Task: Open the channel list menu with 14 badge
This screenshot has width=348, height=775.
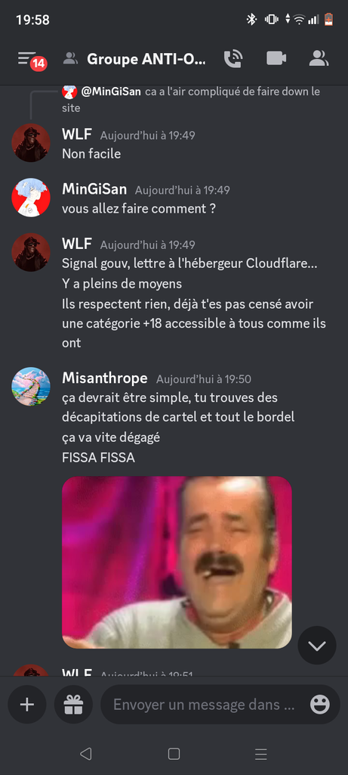Action: 30,60
